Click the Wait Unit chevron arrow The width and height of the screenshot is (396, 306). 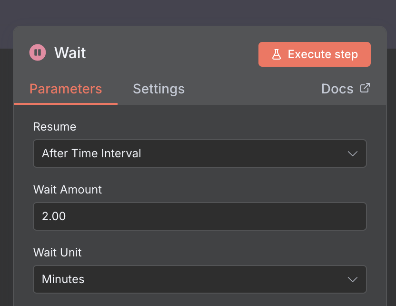pos(352,279)
